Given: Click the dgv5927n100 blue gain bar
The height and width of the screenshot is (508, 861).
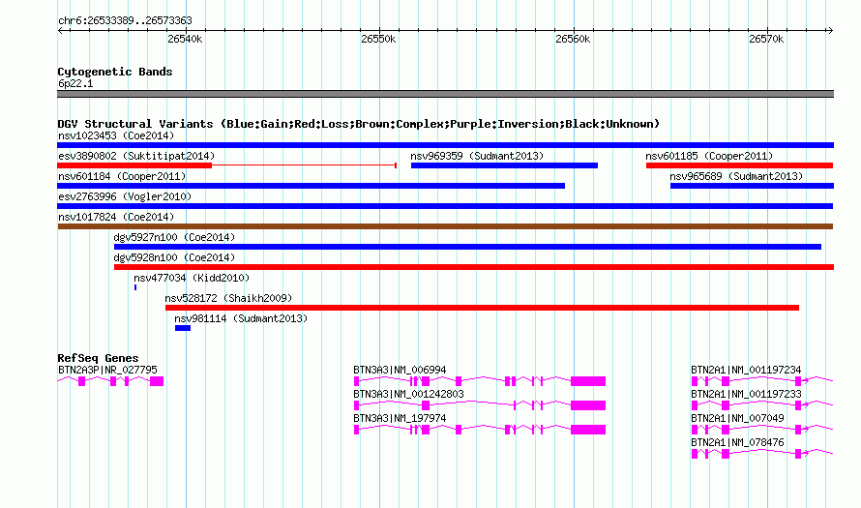Looking at the screenshot, I should (467, 247).
